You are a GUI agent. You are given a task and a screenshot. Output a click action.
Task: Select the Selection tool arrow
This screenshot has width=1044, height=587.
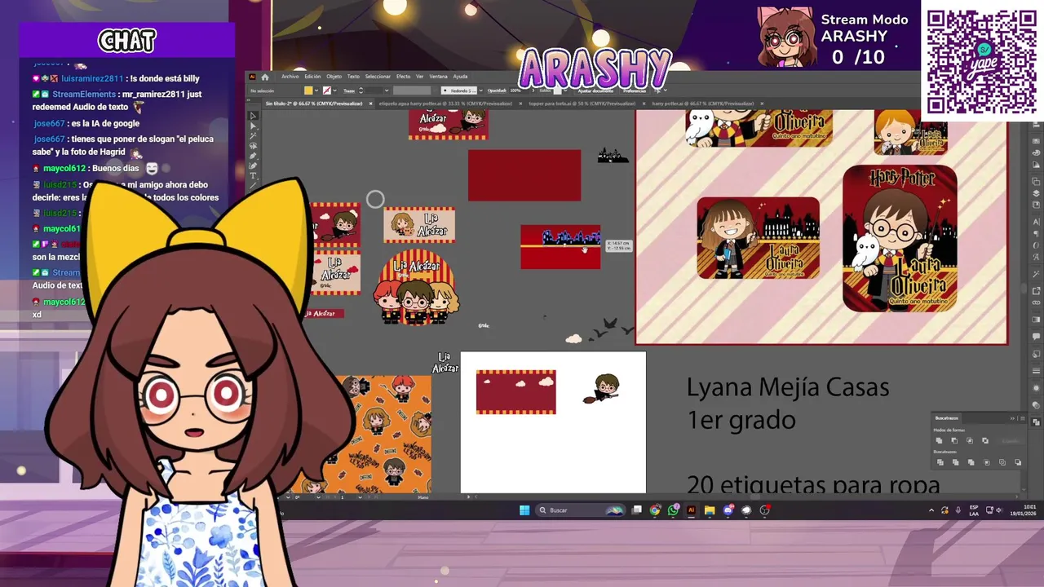point(253,116)
